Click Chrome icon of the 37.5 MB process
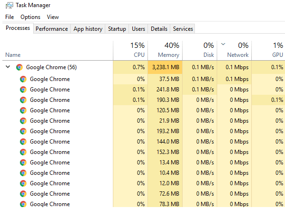285x208 pixels. point(23,79)
